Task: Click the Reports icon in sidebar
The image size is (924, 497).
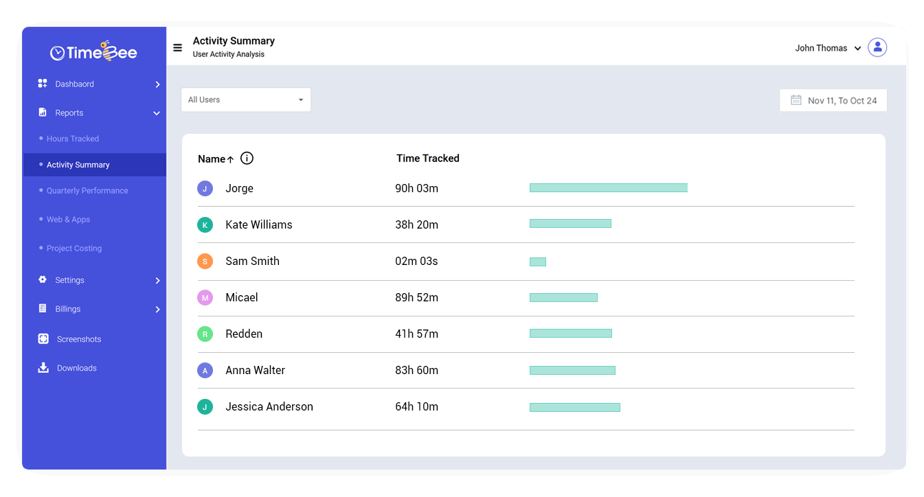Action: [43, 112]
